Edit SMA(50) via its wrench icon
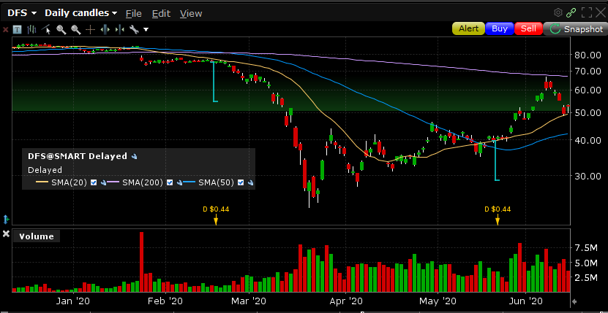 250,182
